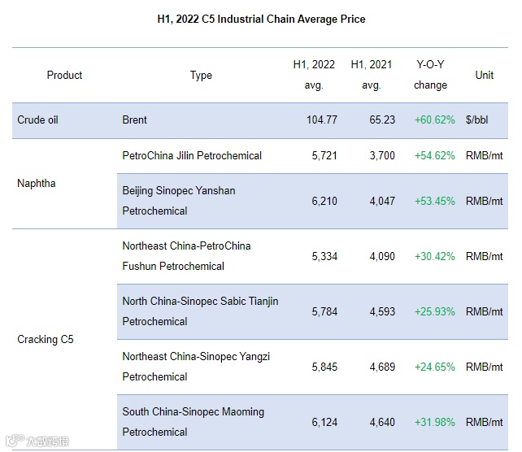Click North China-Sinopec Sabic Tianjin Petrochemical cell

(200, 311)
